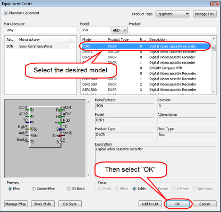The height and width of the screenshot is (212, 221).
Task: Select the Sony Communications manufacturer row
Action: 38,46
